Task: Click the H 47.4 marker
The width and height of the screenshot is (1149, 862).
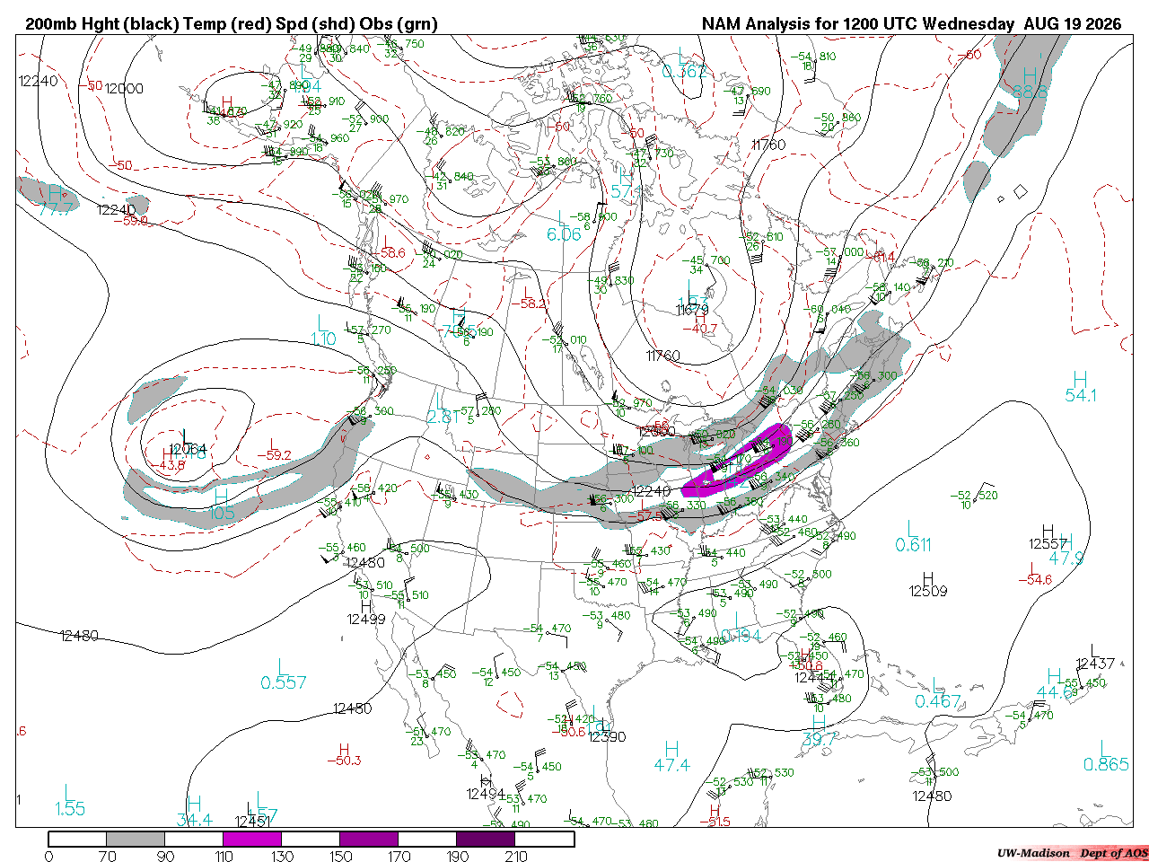Action: [671, 757]
